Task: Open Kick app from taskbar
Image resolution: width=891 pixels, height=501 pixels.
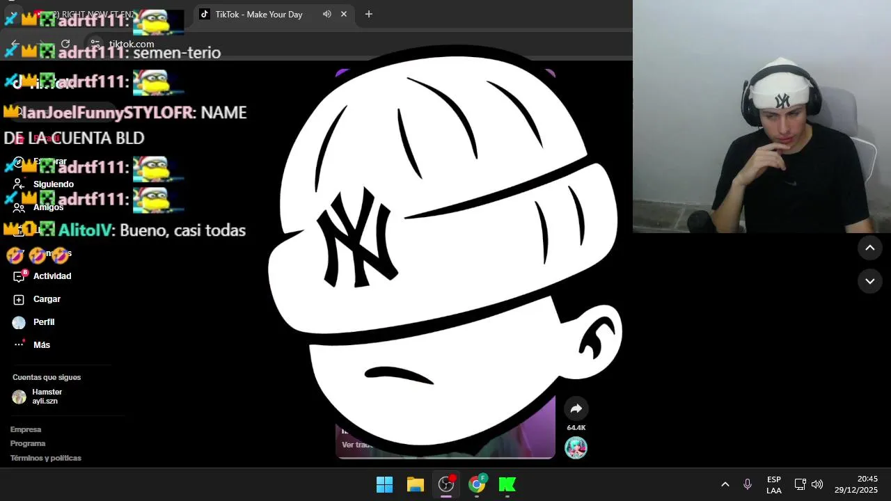Action: pos(507,484)
